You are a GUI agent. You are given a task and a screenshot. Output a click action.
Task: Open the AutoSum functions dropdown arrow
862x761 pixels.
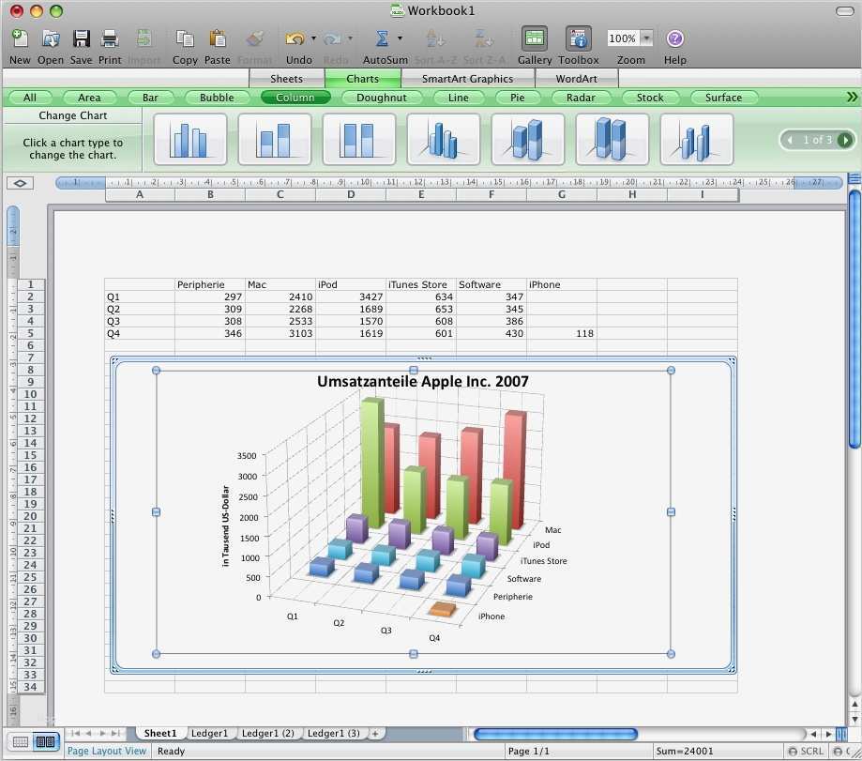tap(400, 38)
